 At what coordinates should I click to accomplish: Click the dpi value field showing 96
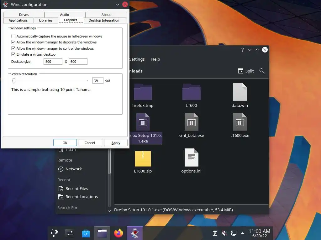point(98,80)
